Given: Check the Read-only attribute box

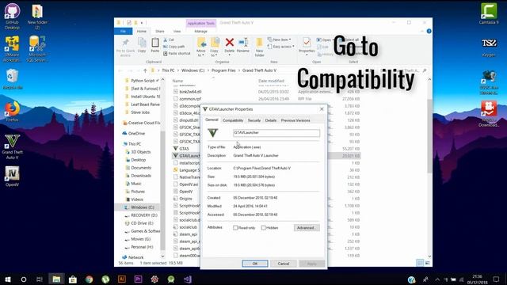Looking at the screenshot, I should tap(235, 228).
